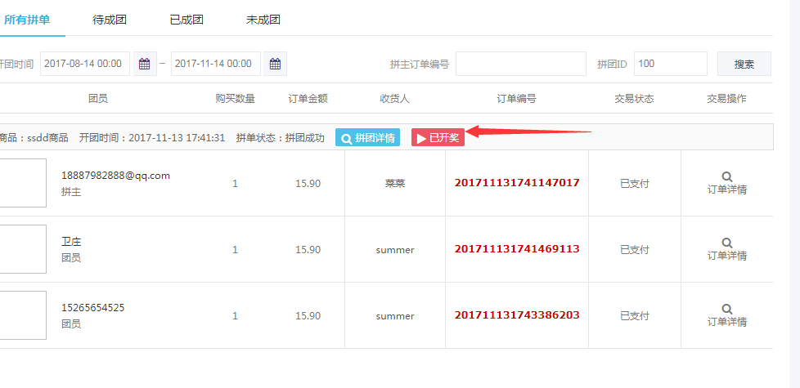This screenshot has width=800, height=388.
Task: Switch to 所有拼单 tab
Action: (x=27, y=20)
